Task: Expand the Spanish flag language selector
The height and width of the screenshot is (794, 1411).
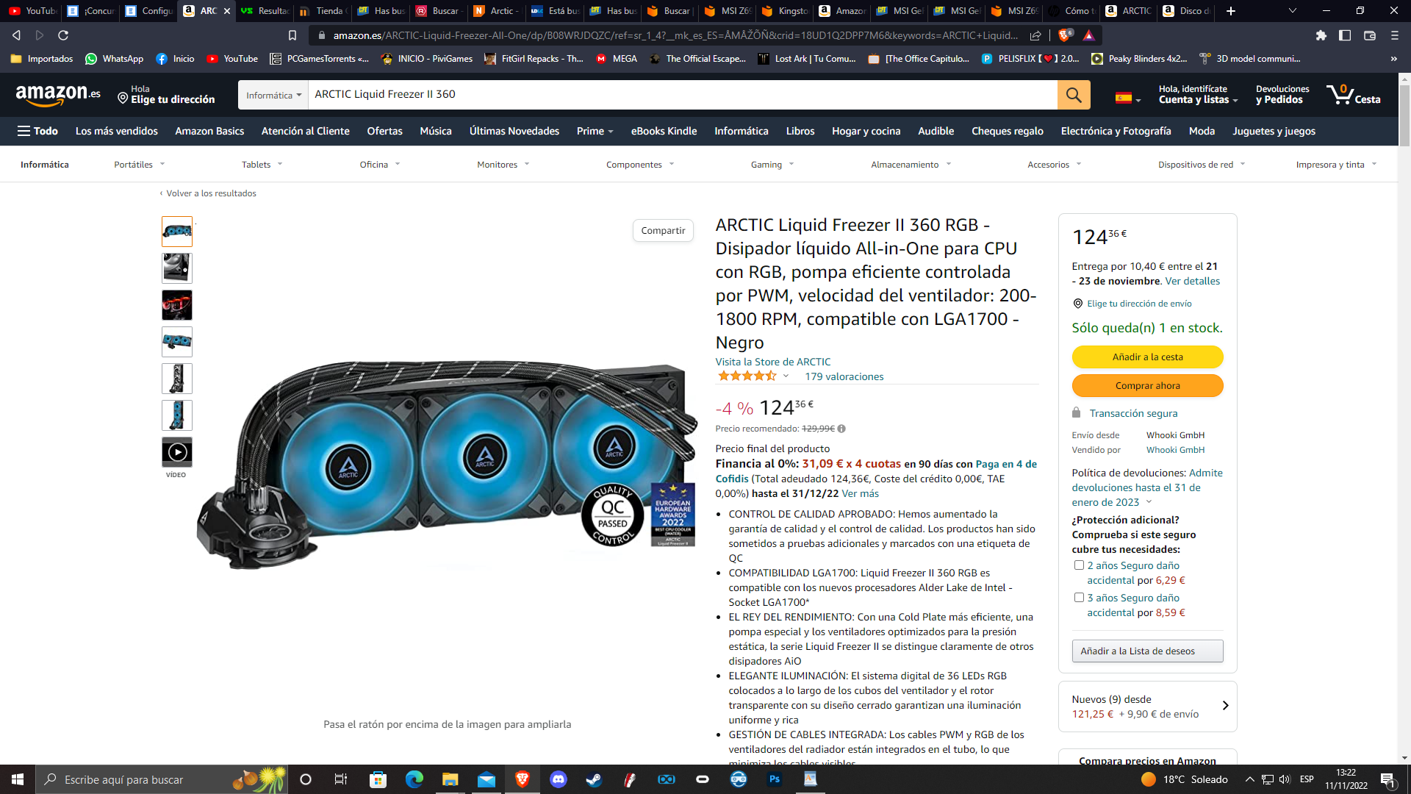Action: click(x=1127, y=99)
